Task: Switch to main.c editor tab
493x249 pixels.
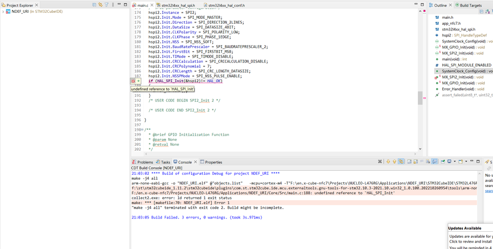Action: point(143,5)
